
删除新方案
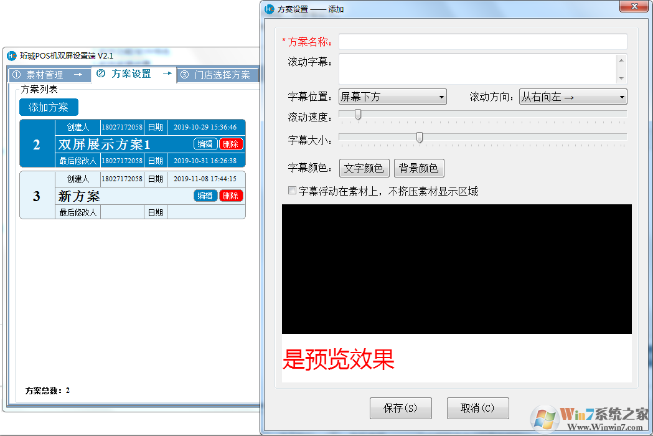pyautogui.click(x=231, y=196)
